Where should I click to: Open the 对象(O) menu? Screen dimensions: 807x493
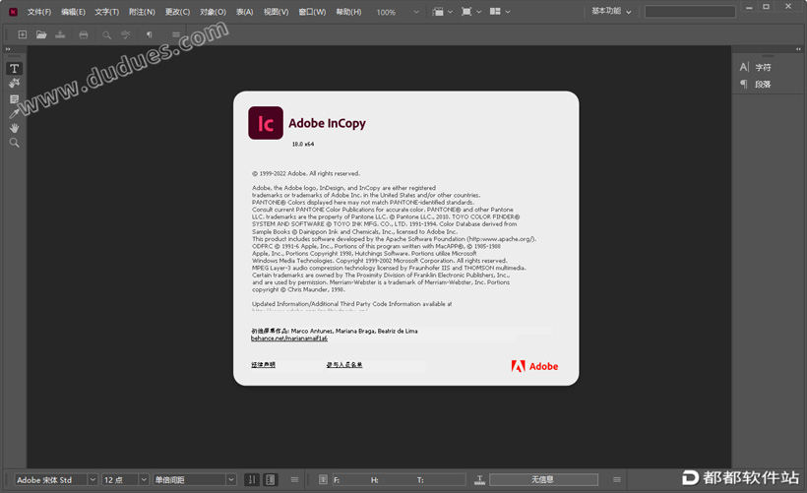(x=214, y=12)
